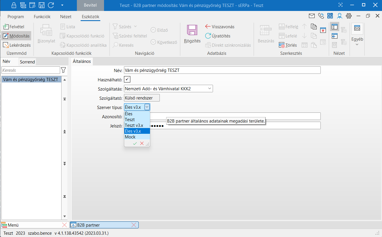The height and width of the screenshot is (237, 382).
Task: Uncheck the Használható checkbox
Action: tap(127, 79)
